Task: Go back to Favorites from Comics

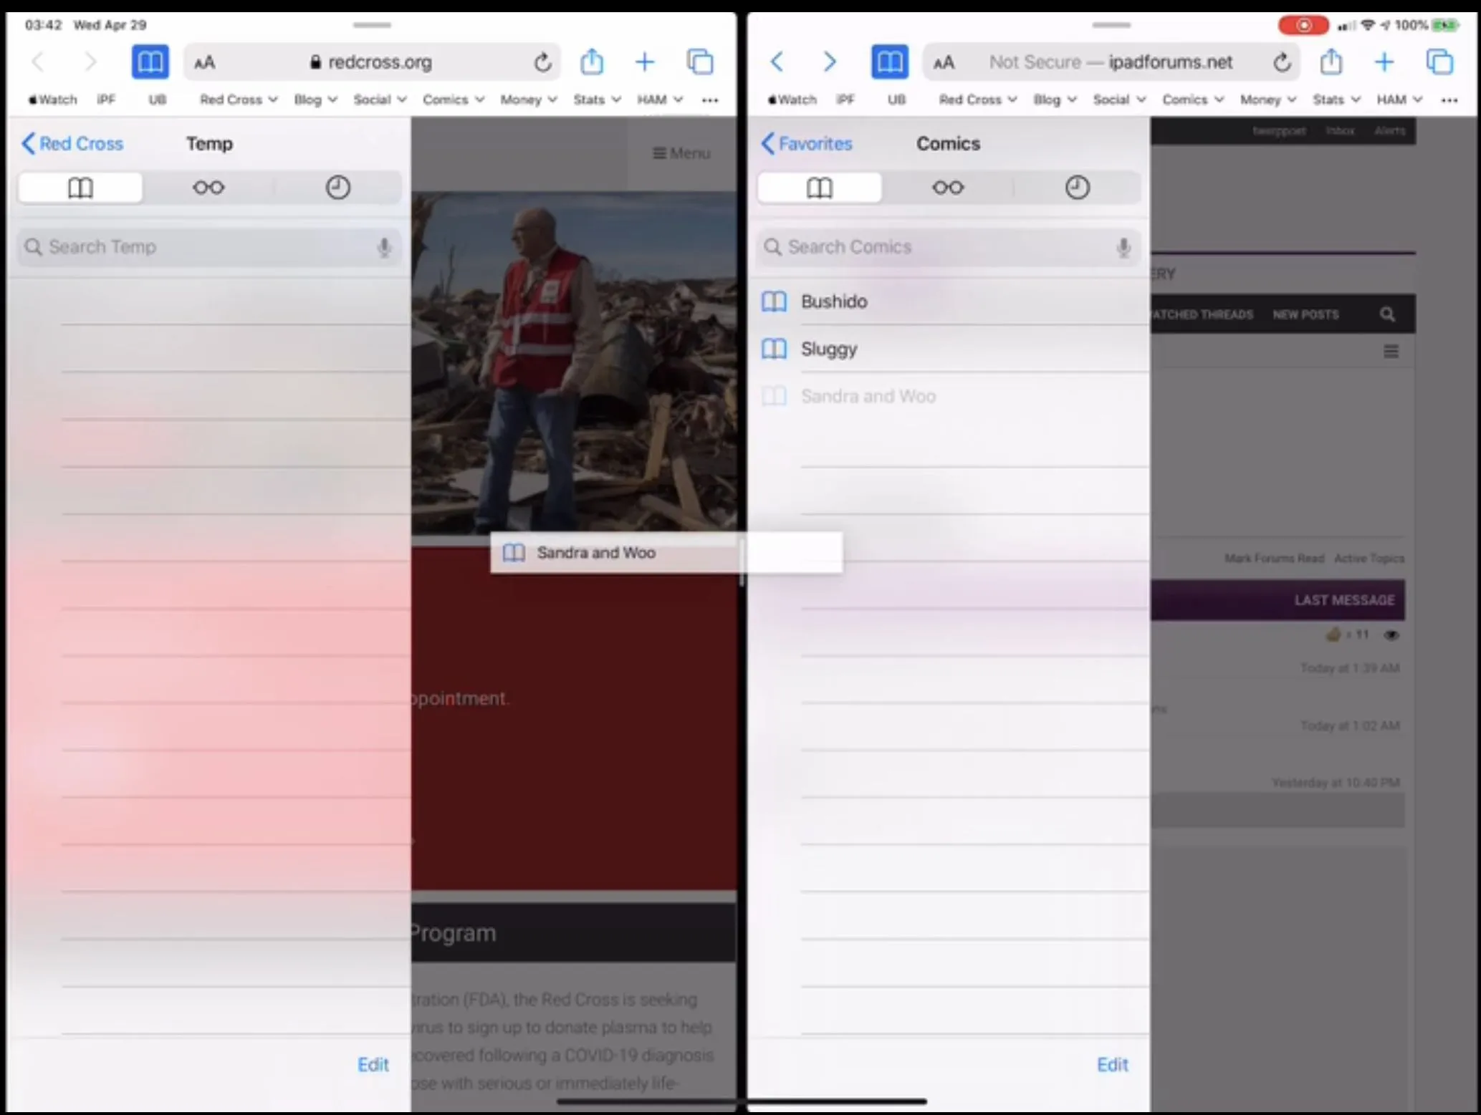Action: pyautogui.click(x=807, y=144)
